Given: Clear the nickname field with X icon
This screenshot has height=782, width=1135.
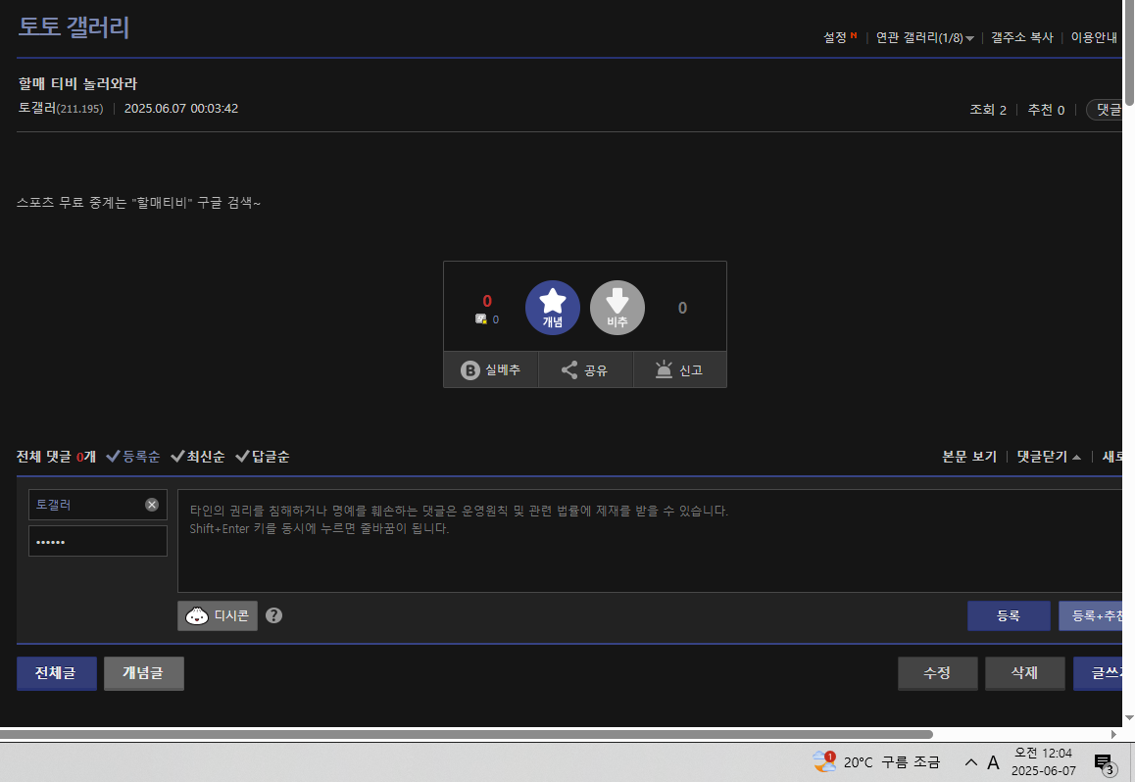Looking at the screenshot, I should (x=152, y=505).
